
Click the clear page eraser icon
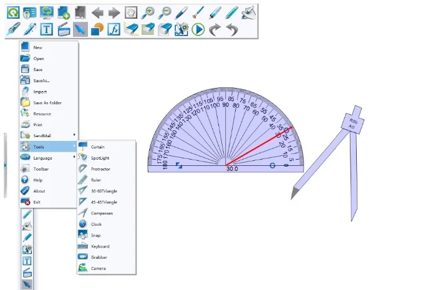[x=165, y=29]
